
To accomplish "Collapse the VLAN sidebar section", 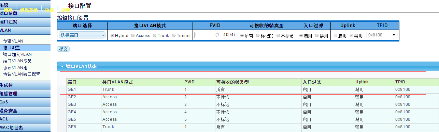I will [x=25, y=30].
